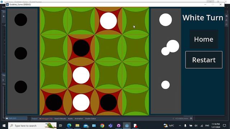Select the middle black piece in the left tray
Screen dimensions: 230x129
pyautogui.click(x=21, y=53)
